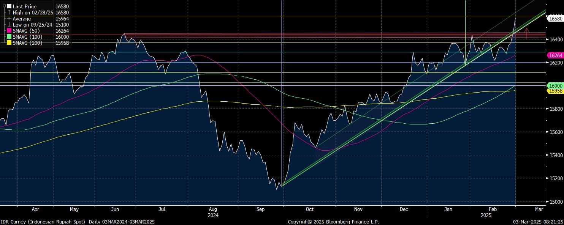Screen dimensions: 564x225
Task: Click the Sep label on time axis
Action: pos(260,209)
